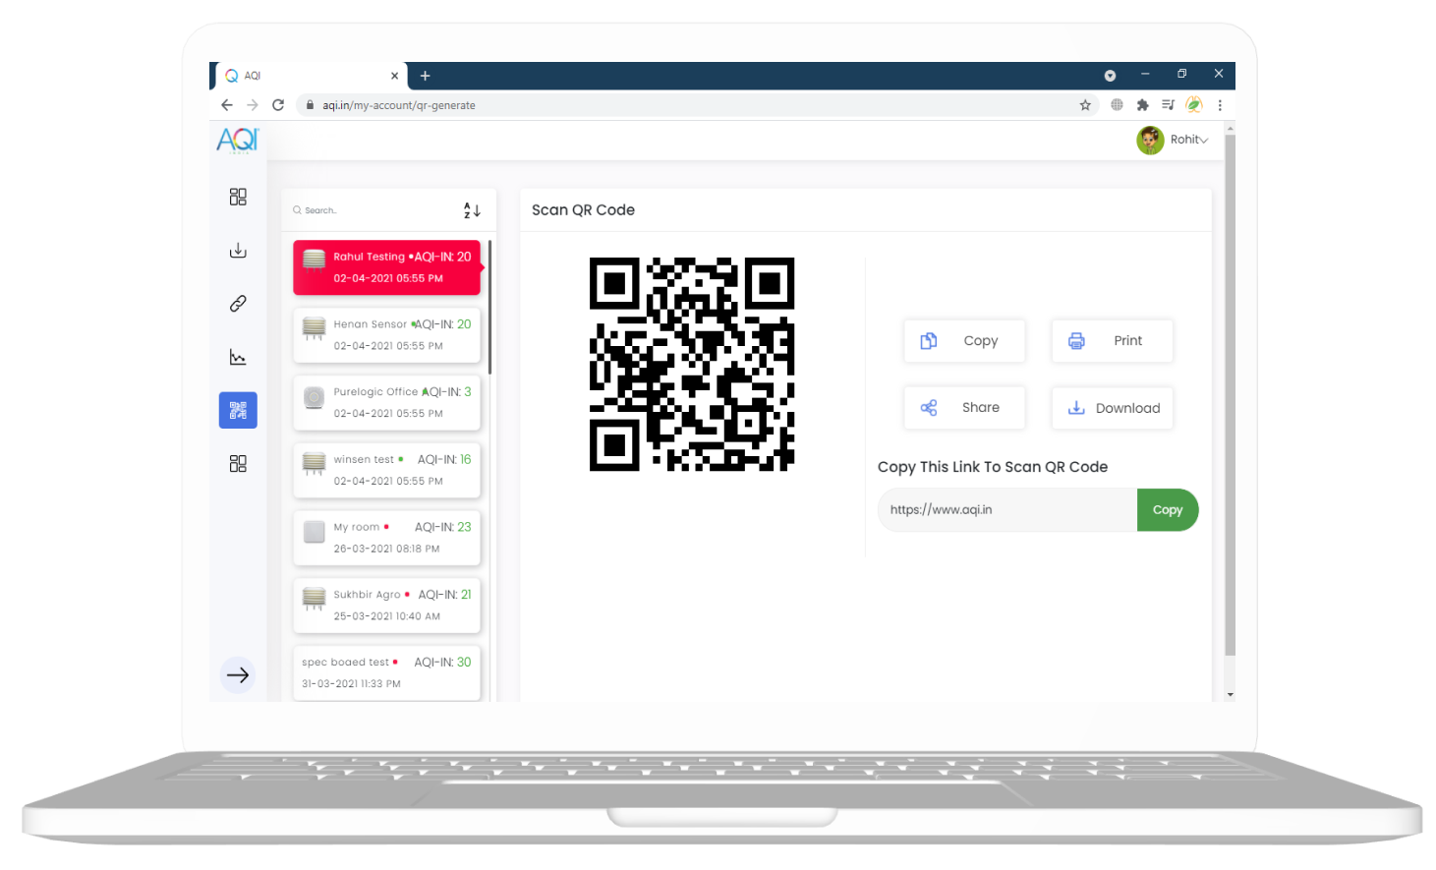Screen dimensions: 1436x870
Task: Open the browser extensions puzzle icon
Action: (1142, 105)
